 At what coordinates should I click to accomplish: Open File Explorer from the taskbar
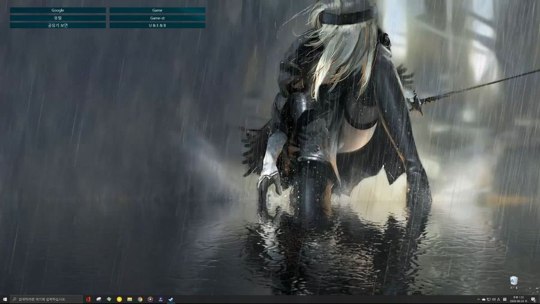click(x=130, y=299)
